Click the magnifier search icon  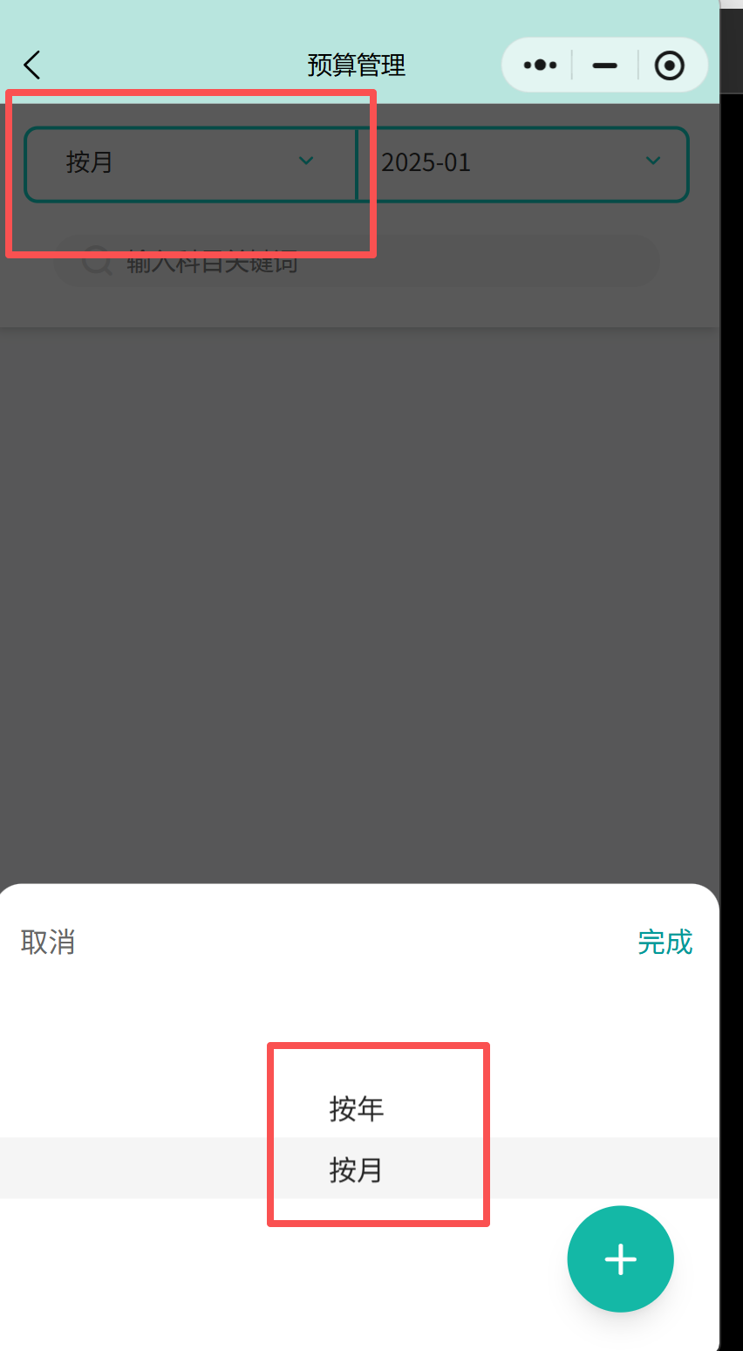point(96,261)
